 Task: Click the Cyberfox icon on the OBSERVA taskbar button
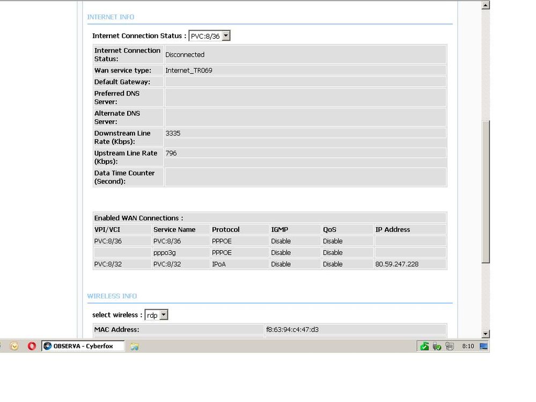click(48, 346)
